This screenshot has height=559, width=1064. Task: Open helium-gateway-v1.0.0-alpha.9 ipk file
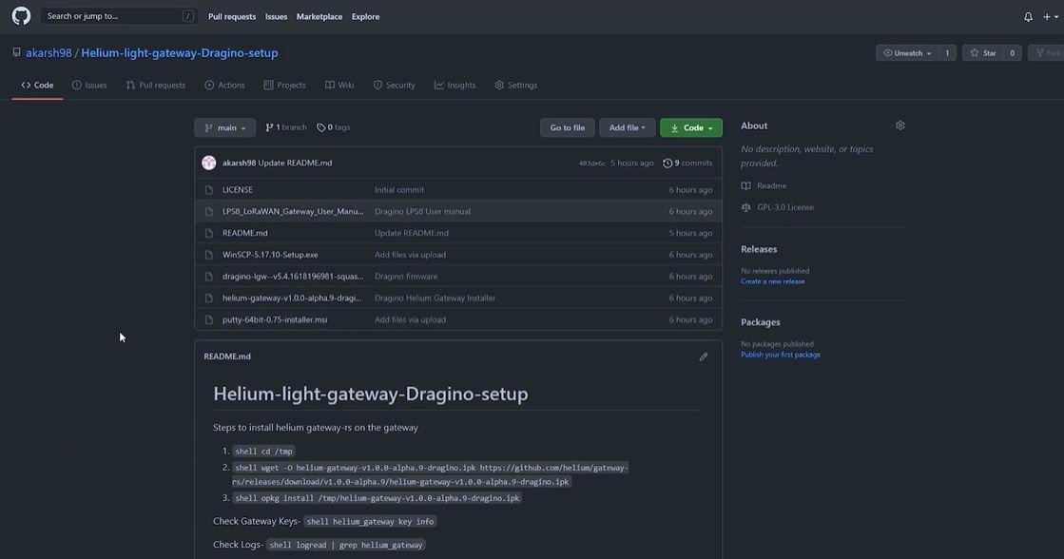(292, 299)
